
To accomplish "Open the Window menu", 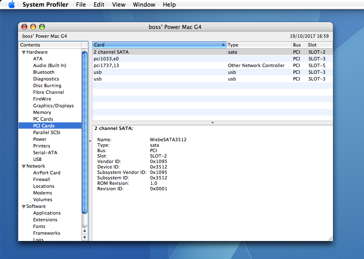I will [x=144, y=5].
